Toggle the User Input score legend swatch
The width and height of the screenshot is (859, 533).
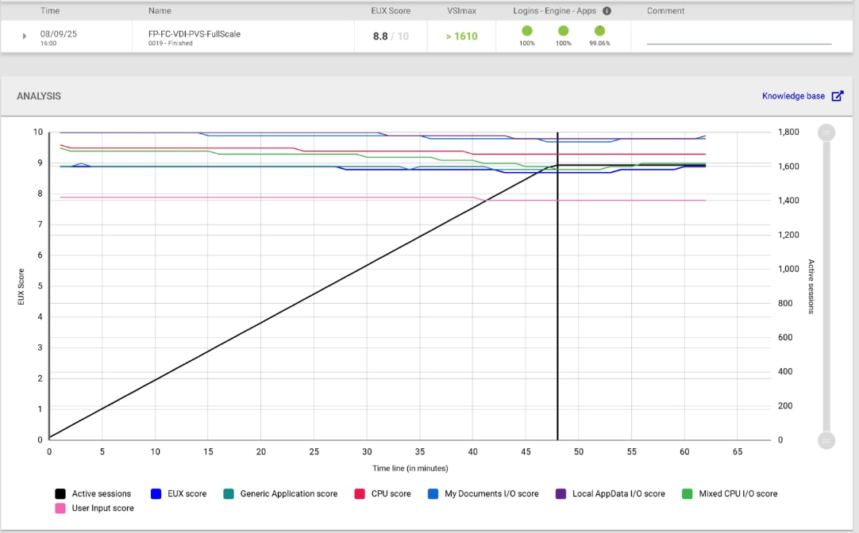(60, 508)
